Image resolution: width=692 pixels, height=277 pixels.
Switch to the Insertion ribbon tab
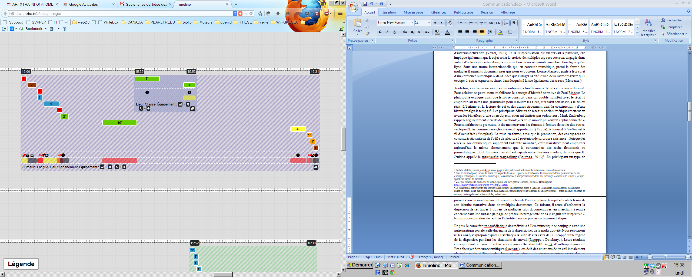(x=389, y=12)
